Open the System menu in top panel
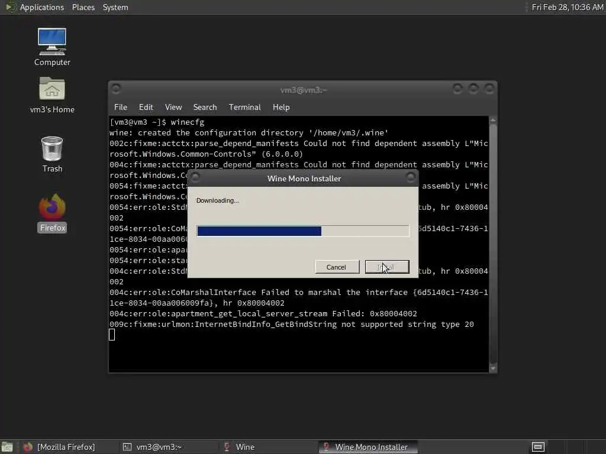Image resolution: width=606 pixels, height=454 pixels. (115, 7)
